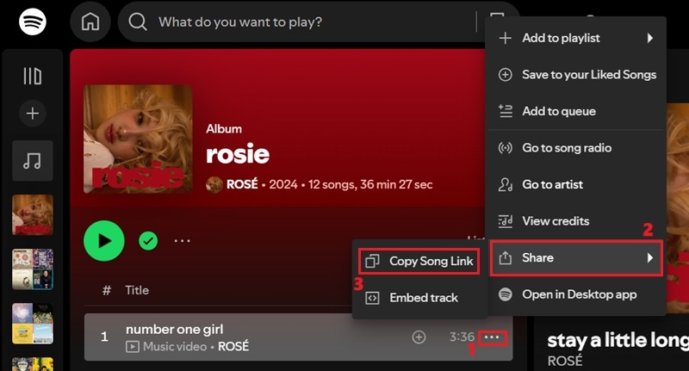Screen dimensions: 689x371
Task: Open album more options next to checkmark
Action: coord(183,241)
